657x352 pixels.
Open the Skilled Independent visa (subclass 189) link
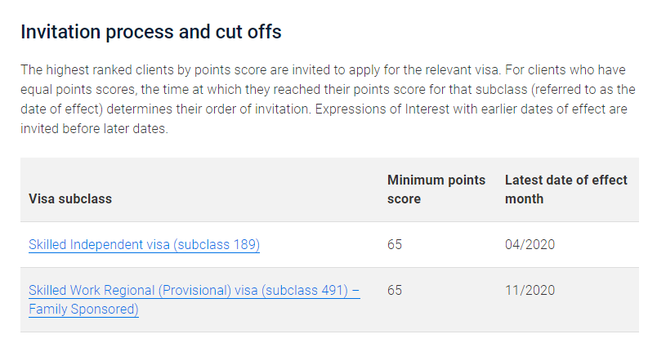click(144, 244)
